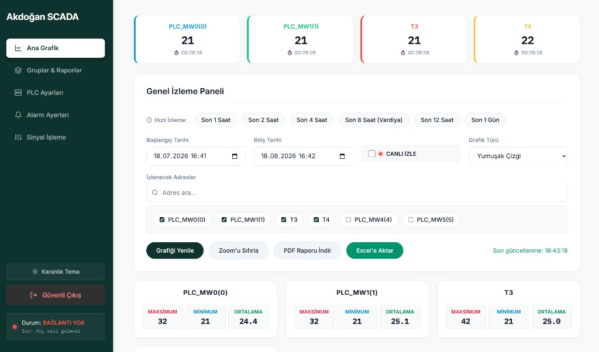
Task: Reset zoom with Zoom'u Sıfırla
Action: point(239,250)
